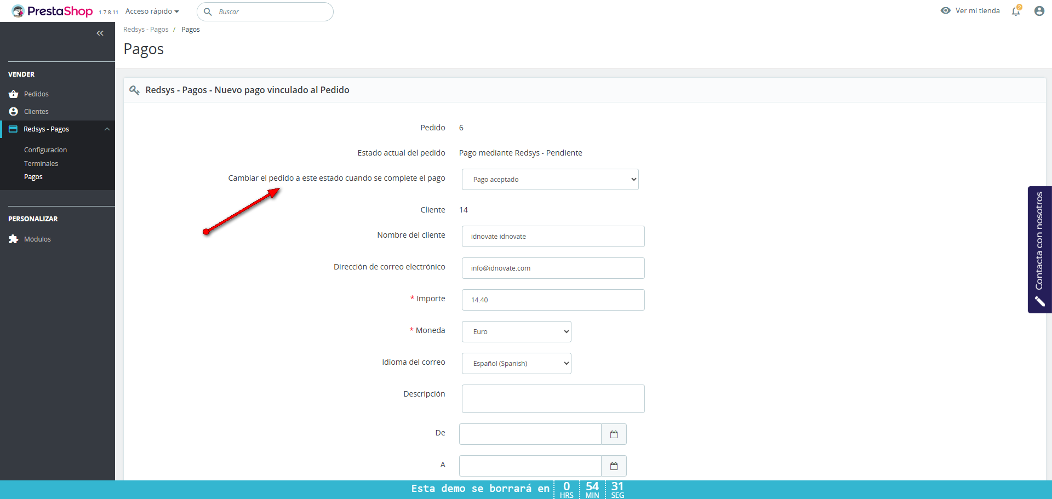Click the Cliente value 14
Viewport: 1052px width, 499px height.
coord(464,210)
